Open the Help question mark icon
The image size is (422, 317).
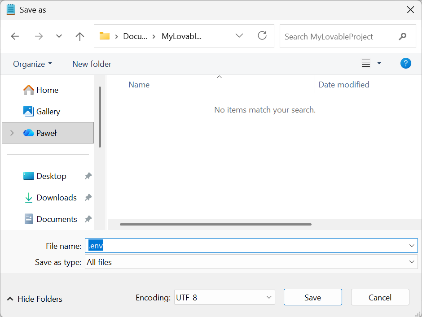point(406,63)
